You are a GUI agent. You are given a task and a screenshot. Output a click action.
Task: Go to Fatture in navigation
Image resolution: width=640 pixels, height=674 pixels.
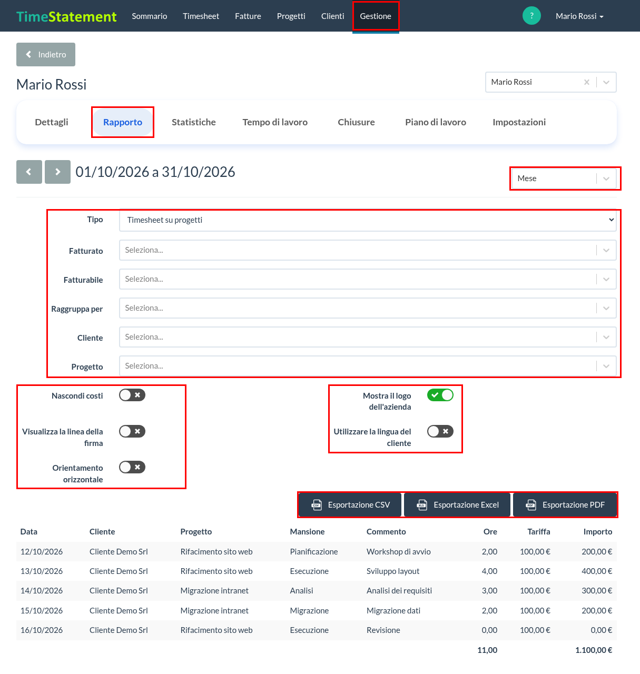coord(248,16)
